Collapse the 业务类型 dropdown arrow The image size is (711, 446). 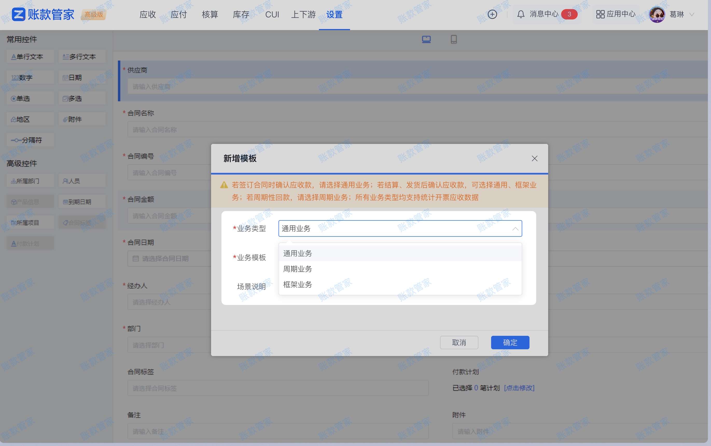coord(515,229)
